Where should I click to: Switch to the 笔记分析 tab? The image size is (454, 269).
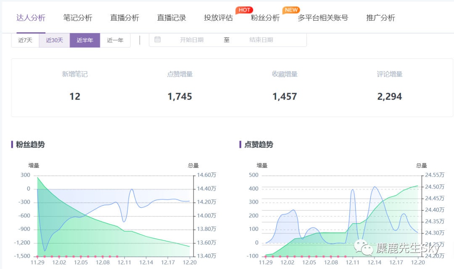(x=77, y=18)
